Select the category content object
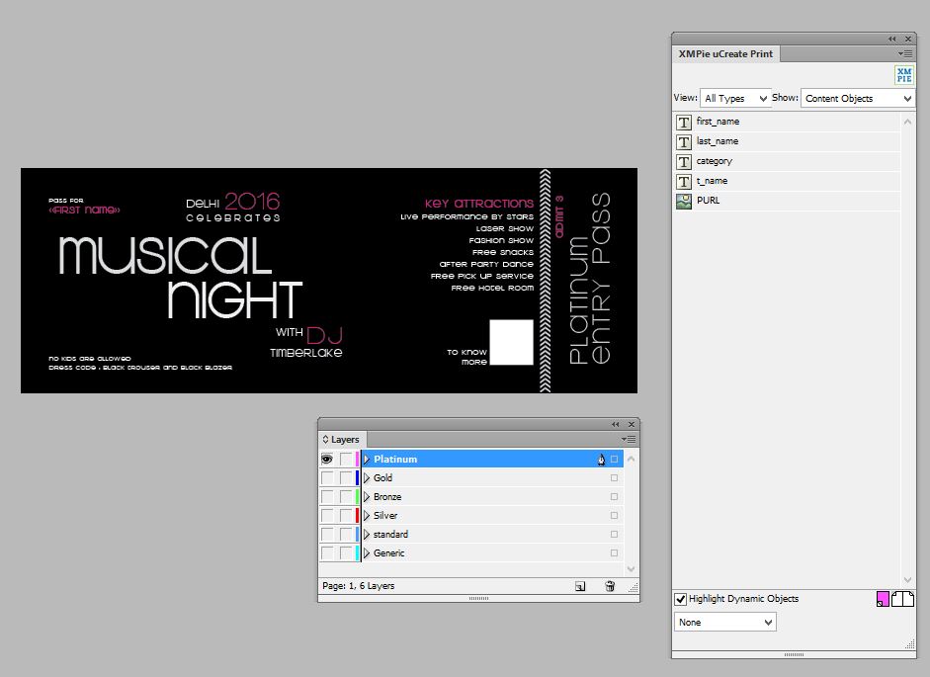The height and width of the screenshot is (677, 930). click(714, 161)
